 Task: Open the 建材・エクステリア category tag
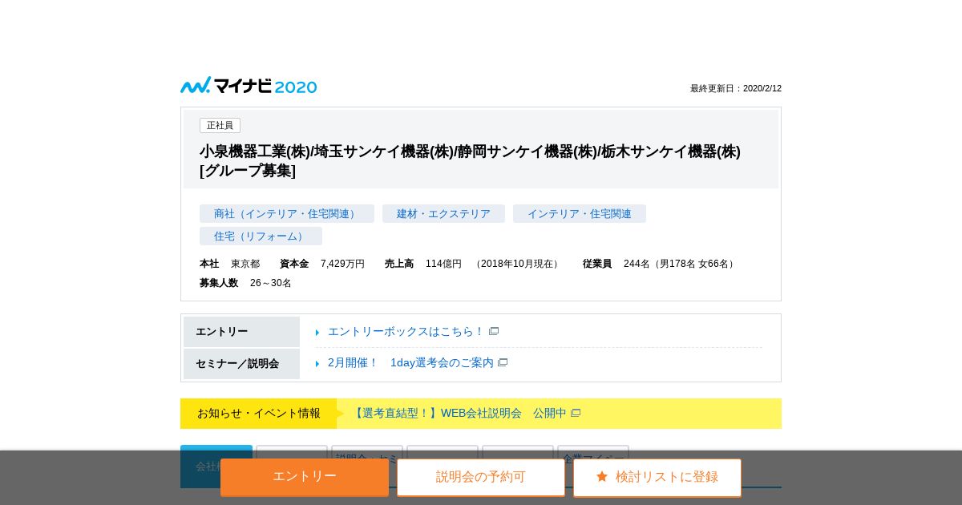coord(443,214)
